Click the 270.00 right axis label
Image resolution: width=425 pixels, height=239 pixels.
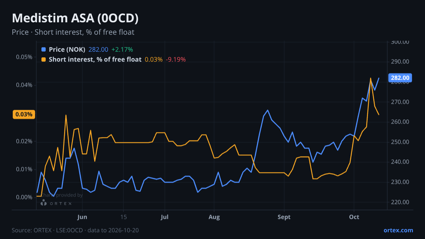click(400, 102)
